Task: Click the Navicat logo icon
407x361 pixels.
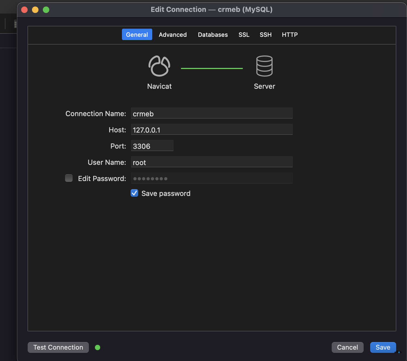Action: click(159, 66)
